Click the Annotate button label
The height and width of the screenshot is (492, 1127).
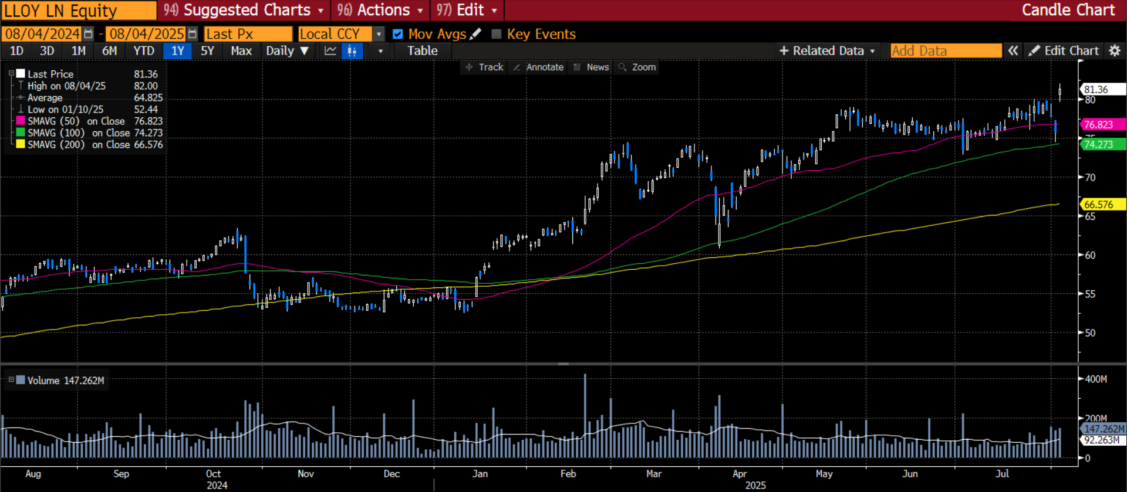[x=545, y=67]
